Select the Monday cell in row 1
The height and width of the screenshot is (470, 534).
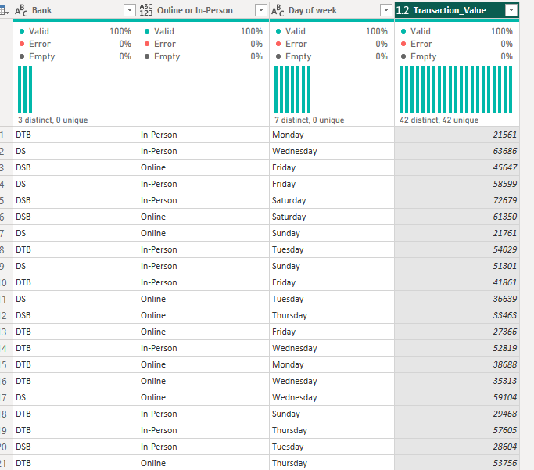pyautogui.click(x=332, y=135)
